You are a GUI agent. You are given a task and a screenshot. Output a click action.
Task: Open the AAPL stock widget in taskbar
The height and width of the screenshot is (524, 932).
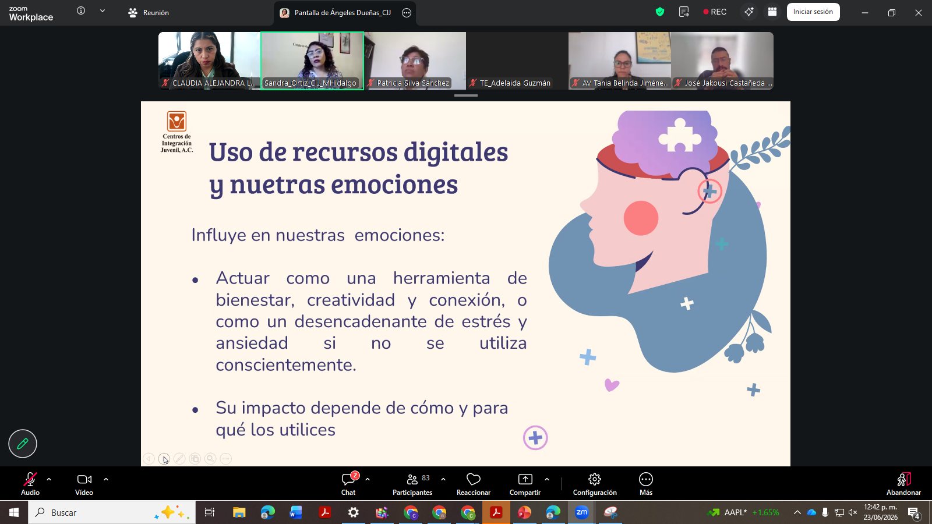[743, 512]
